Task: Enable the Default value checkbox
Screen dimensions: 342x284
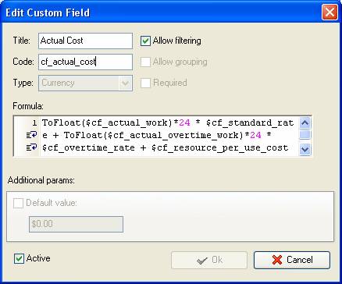Action: coord(18,203)
